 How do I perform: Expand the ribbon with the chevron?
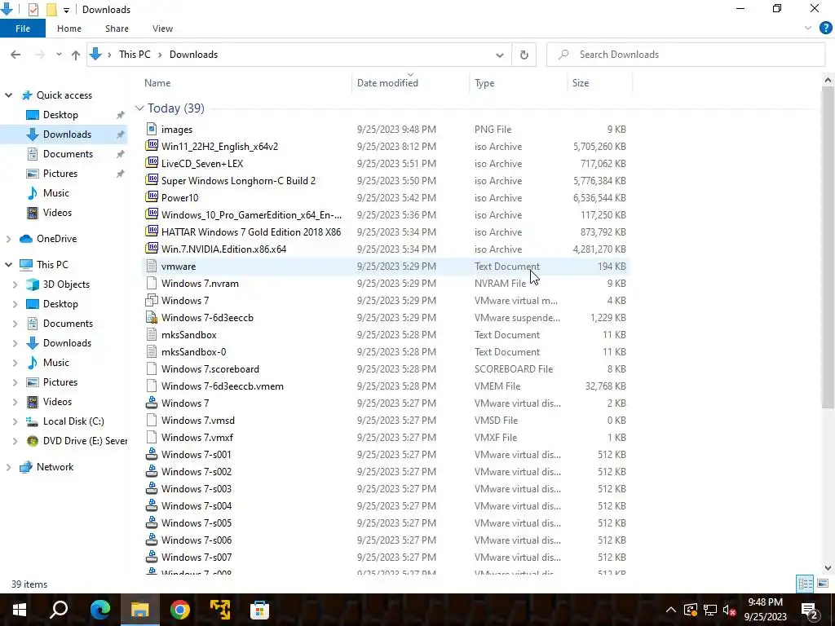click(808, 29)
